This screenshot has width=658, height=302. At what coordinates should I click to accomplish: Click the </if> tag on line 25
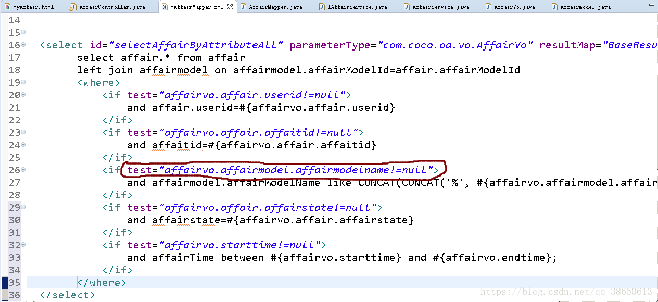[x=117, y=157]
